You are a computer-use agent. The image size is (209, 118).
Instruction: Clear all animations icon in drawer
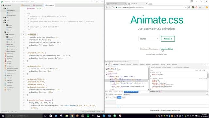tap(106, 97)
